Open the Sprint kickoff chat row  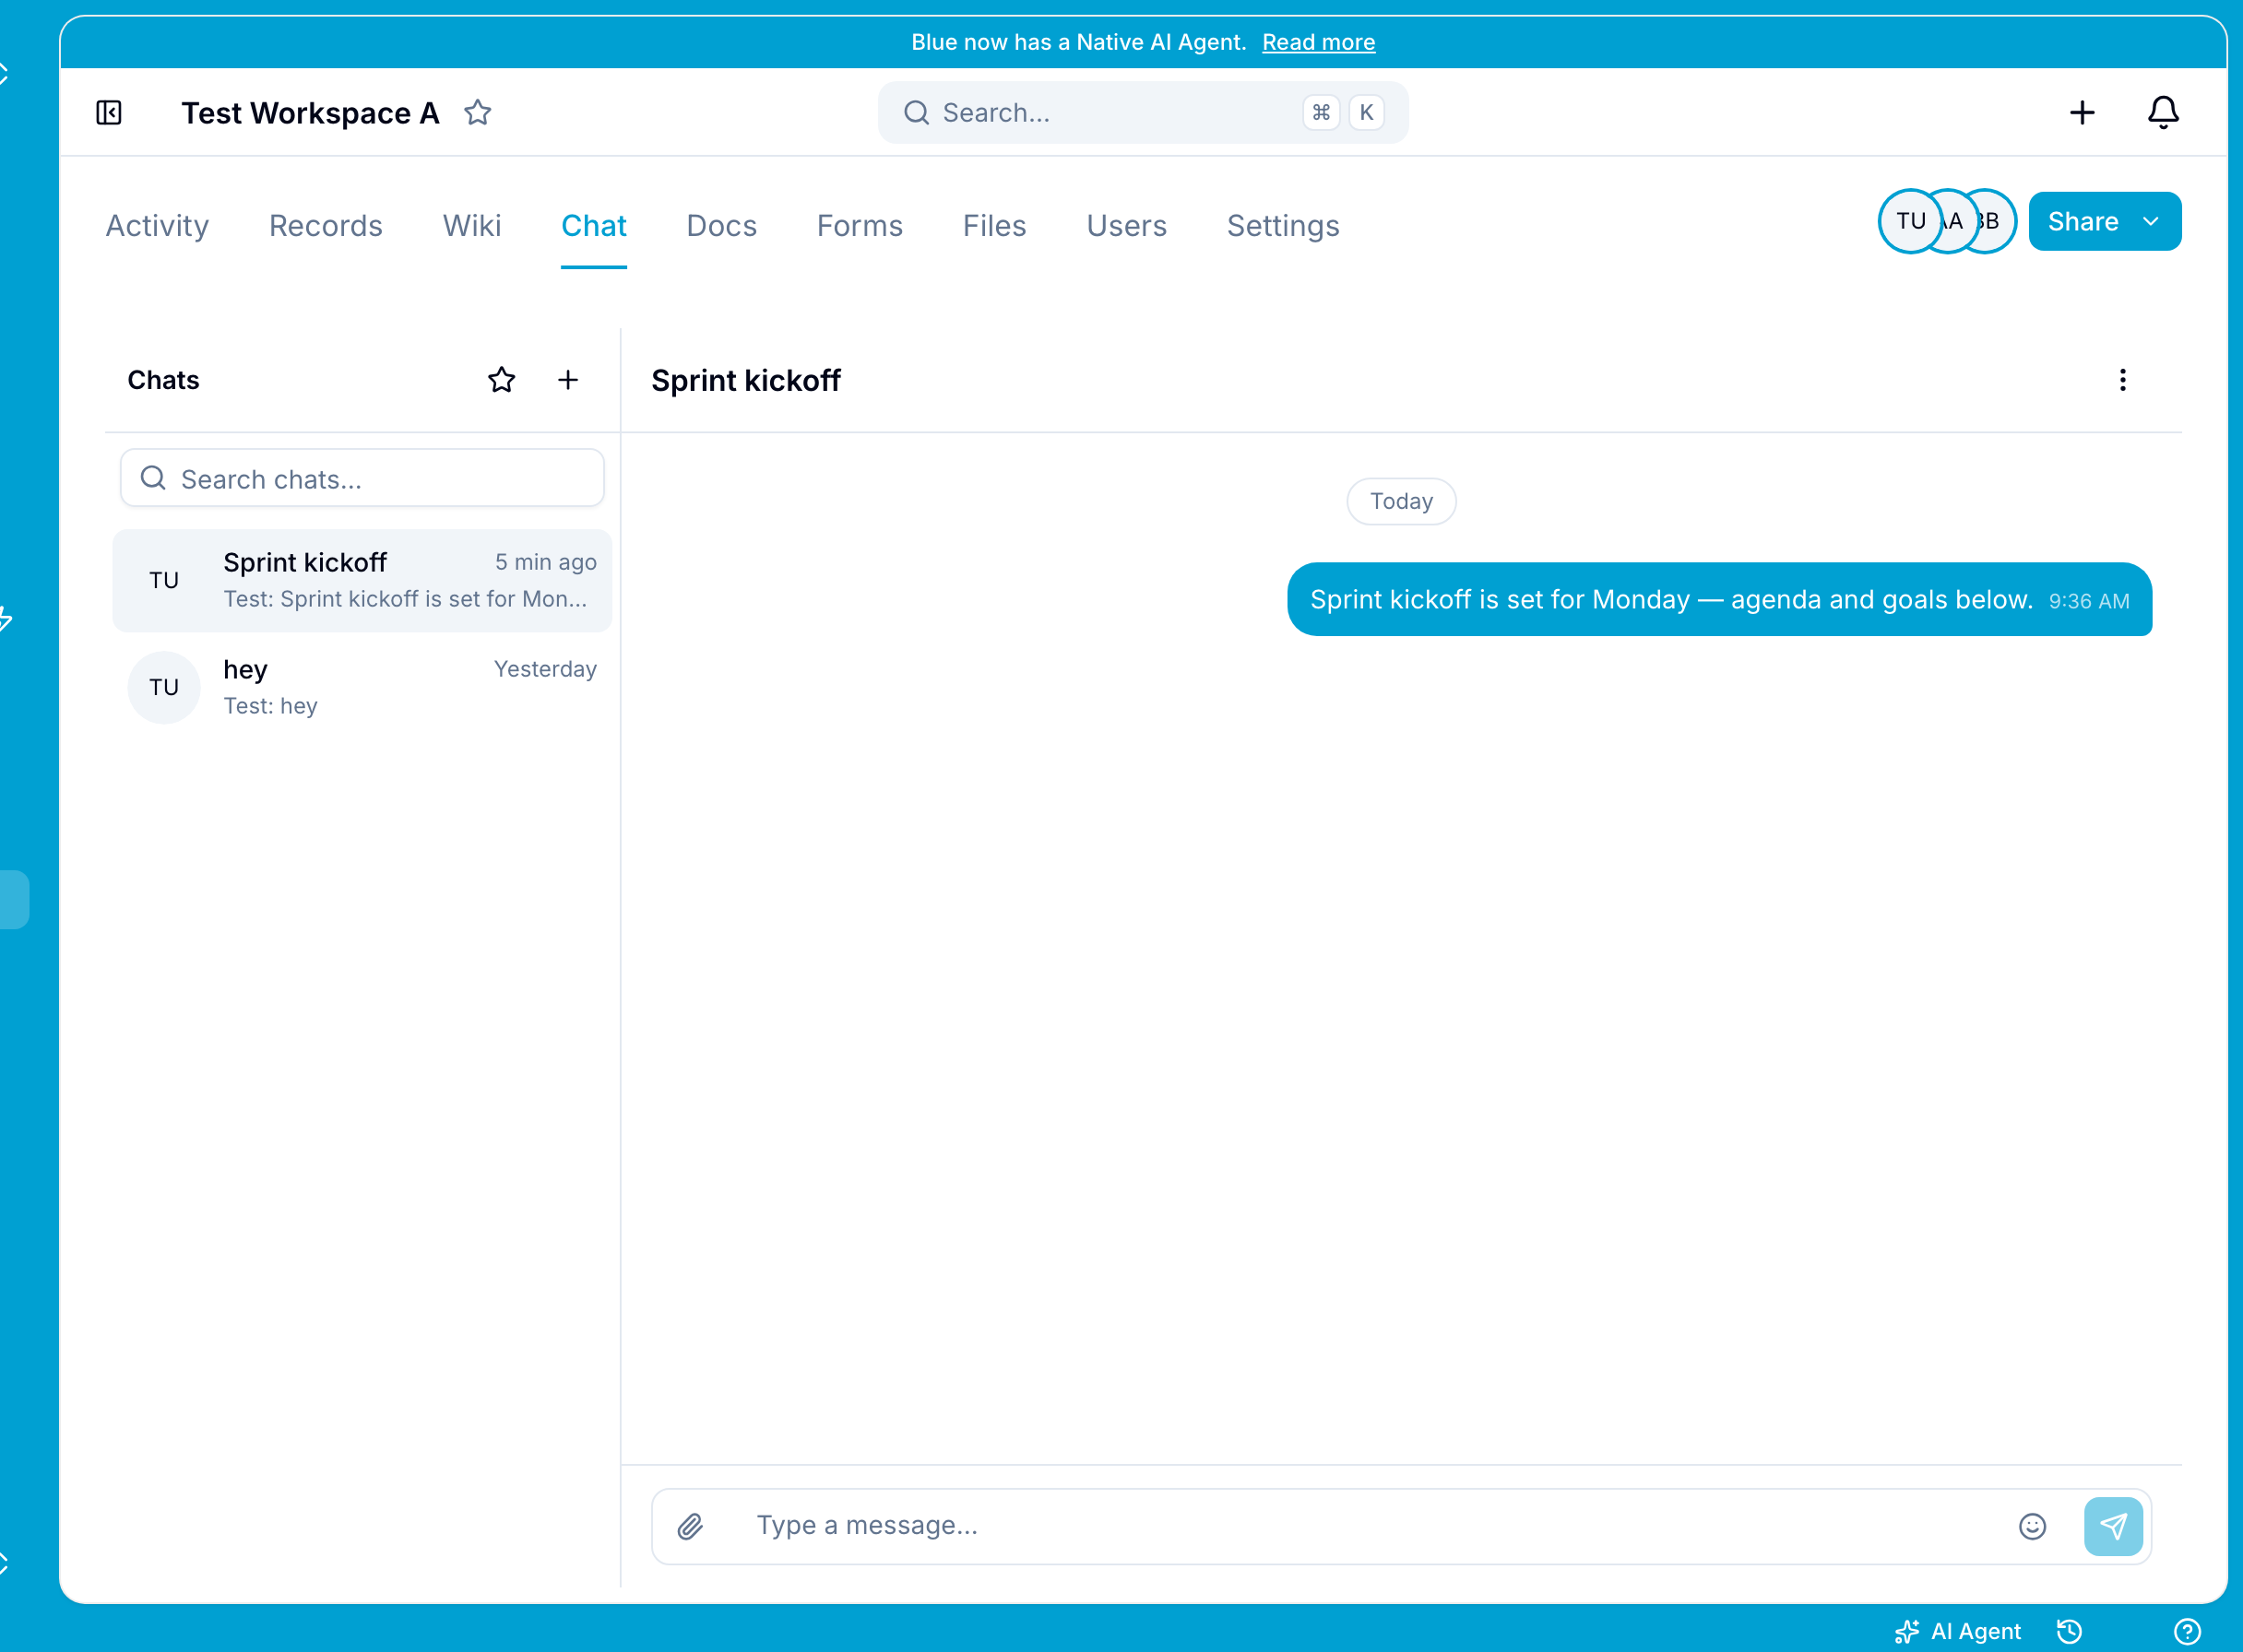[x=362, y=581]
